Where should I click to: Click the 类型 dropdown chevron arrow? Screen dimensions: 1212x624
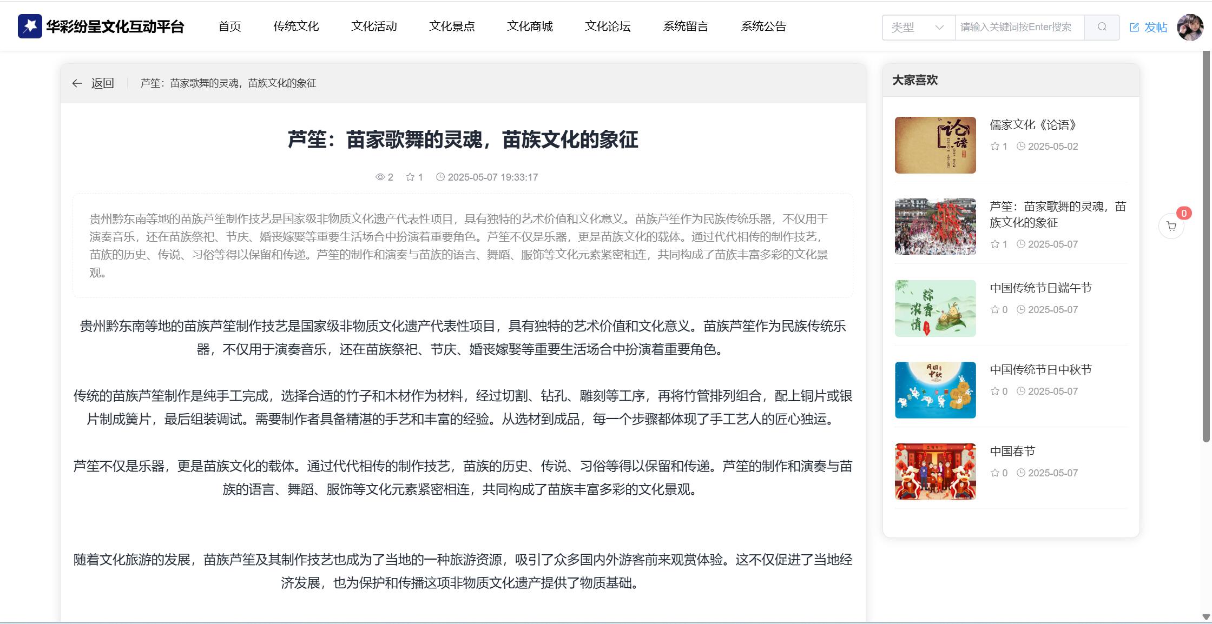point(939,27)
